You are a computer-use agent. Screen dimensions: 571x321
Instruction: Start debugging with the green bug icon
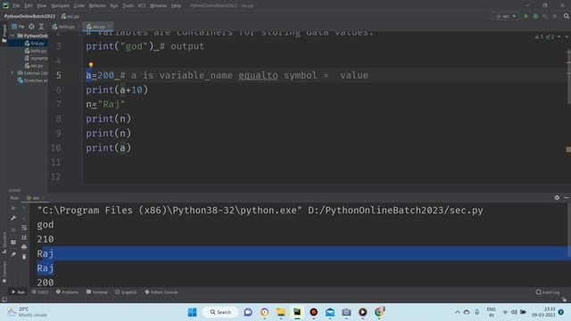(x=535, y=16)
